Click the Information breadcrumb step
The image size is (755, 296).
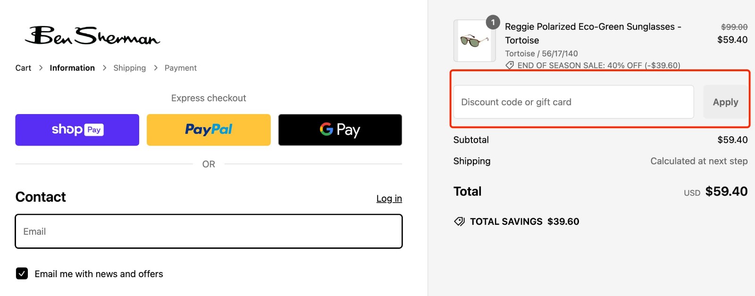72,67
